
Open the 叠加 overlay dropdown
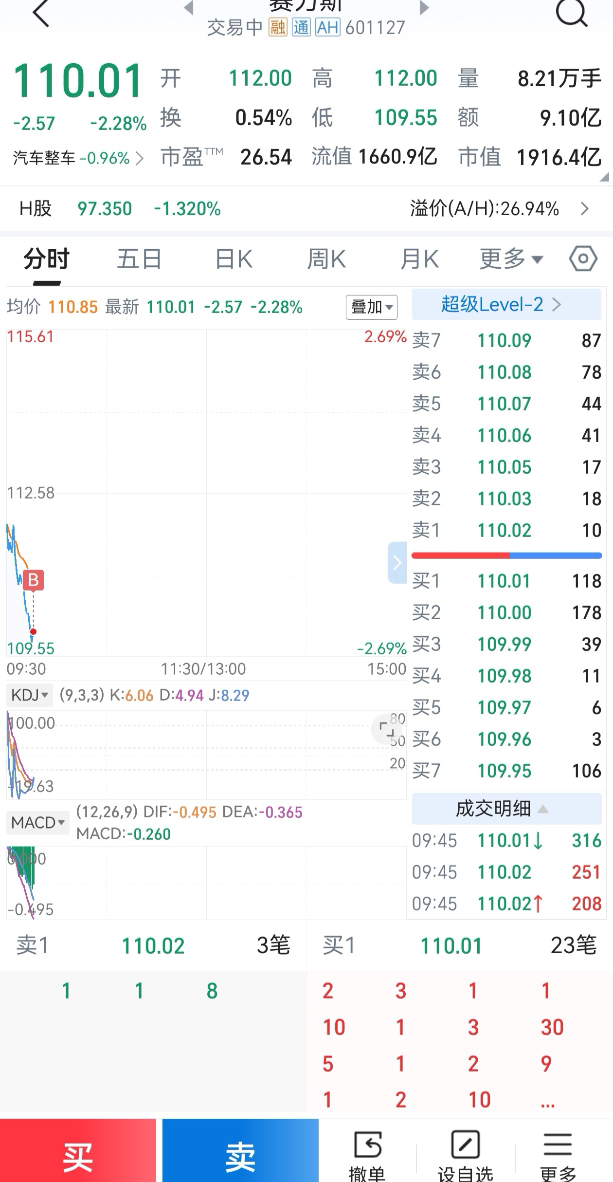point(371,307)
